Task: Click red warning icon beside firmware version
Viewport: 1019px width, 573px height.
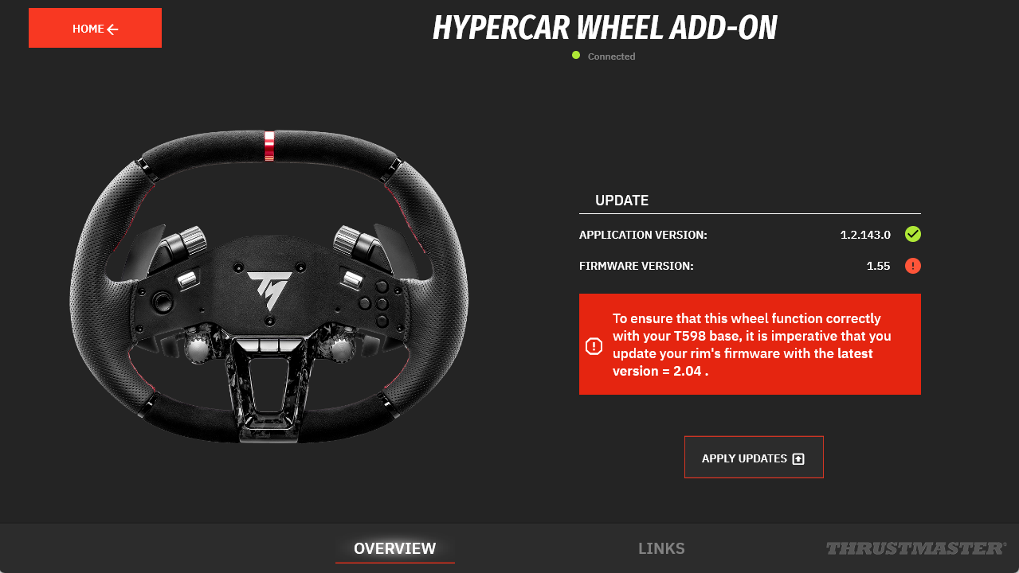Action: 913,266
